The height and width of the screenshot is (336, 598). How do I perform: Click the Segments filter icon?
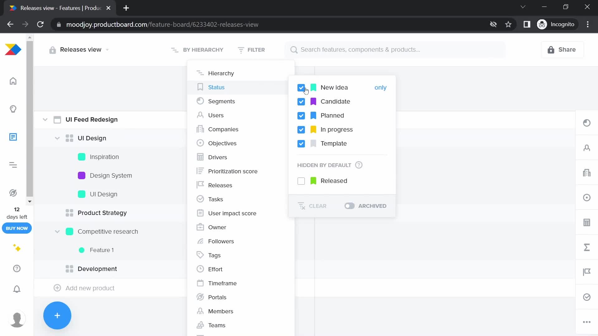(x=201, y=101)
